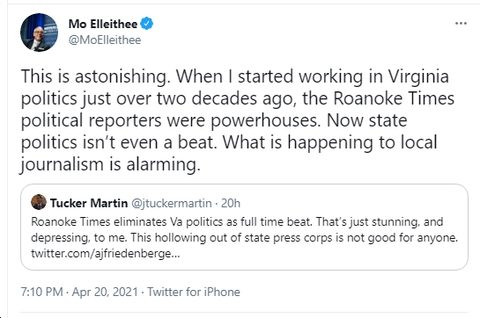480x318 pixels.
Task: Click the quoted tweet card border area
Action: pos(244,227)
